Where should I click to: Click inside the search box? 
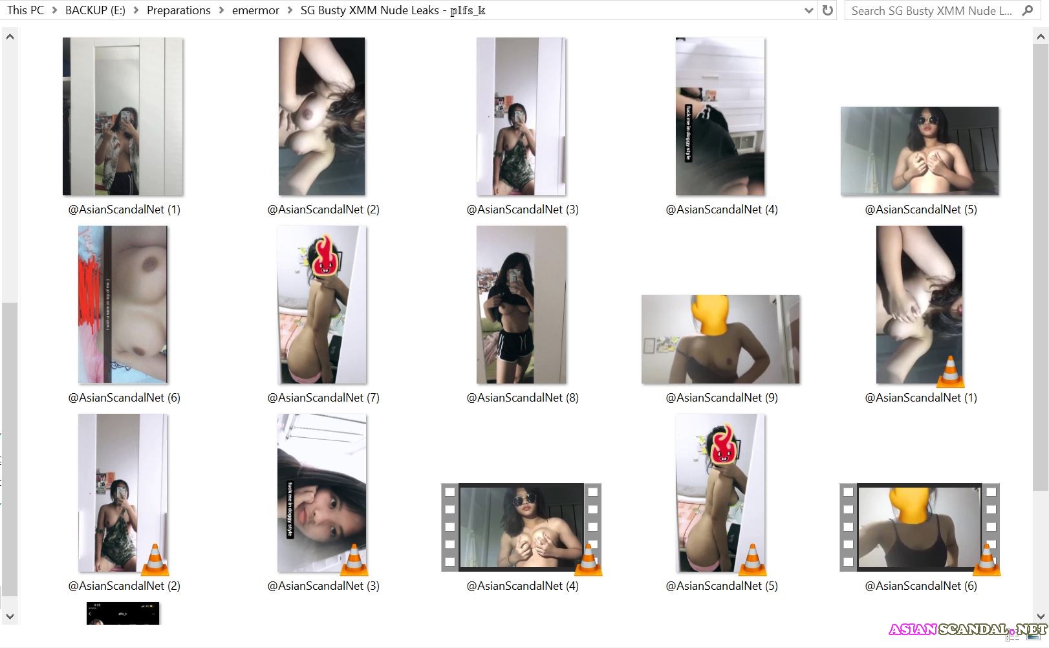931,10
